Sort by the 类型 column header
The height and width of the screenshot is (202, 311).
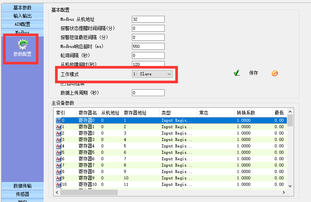tap(178, 113)
